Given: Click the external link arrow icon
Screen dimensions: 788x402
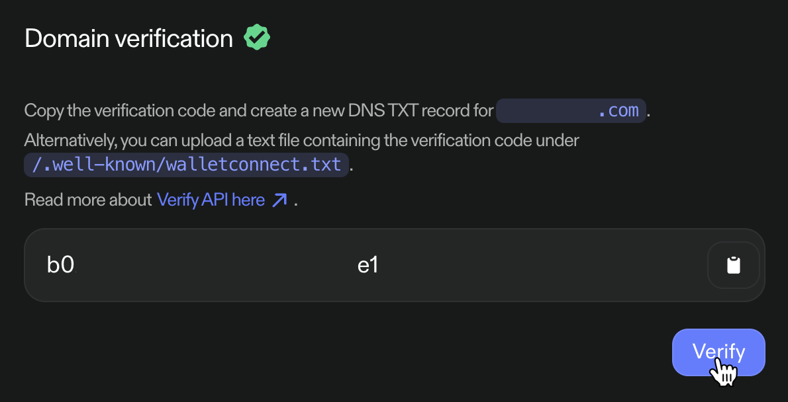Looking at the screenshot, I should (x=279, y=200).
